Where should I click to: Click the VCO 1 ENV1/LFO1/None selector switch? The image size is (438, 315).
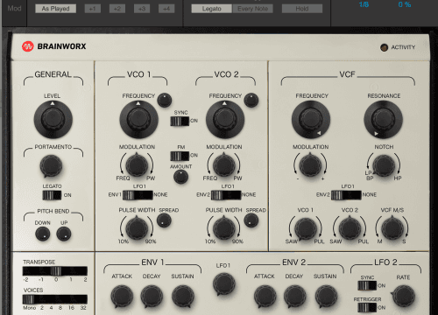pos(138,195)
